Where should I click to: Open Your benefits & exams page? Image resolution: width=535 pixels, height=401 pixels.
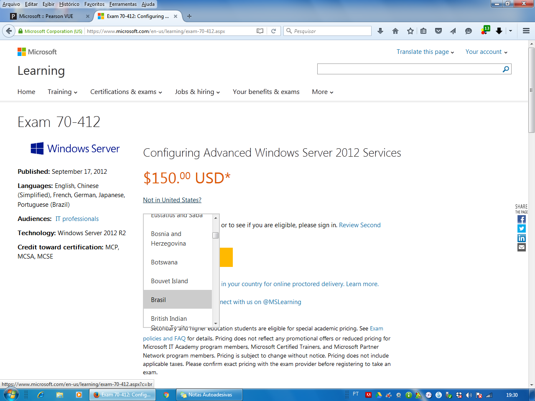266,92
